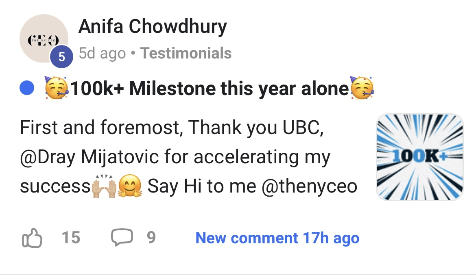Click the @thenyceo handle text
Image resolution: width=476 pixels, height=275 pixels.
pyautogui.click(x=309, y=186)
